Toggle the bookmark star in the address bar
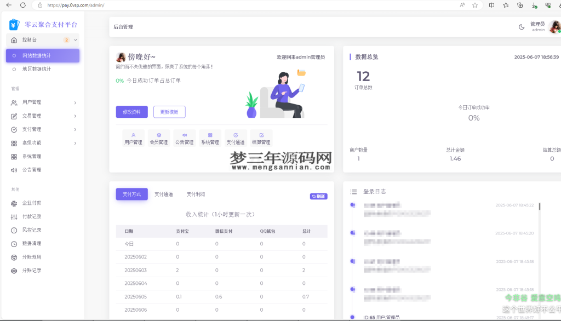561x321 pixels. click(474, 5)
